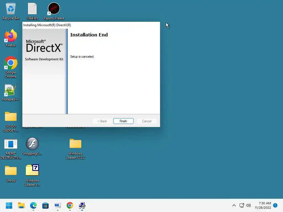The width and height of the screenshot is (283, 212).
Task: Open the notification badge in the tray
Action: [275, 205]
